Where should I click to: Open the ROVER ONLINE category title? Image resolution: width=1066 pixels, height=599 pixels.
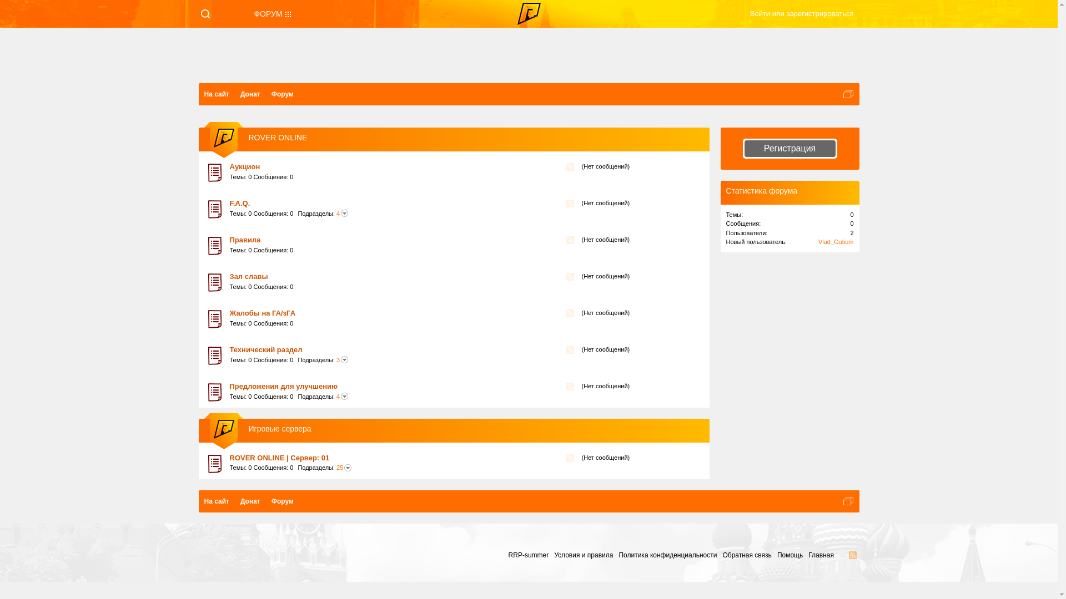tap(278, 138)
